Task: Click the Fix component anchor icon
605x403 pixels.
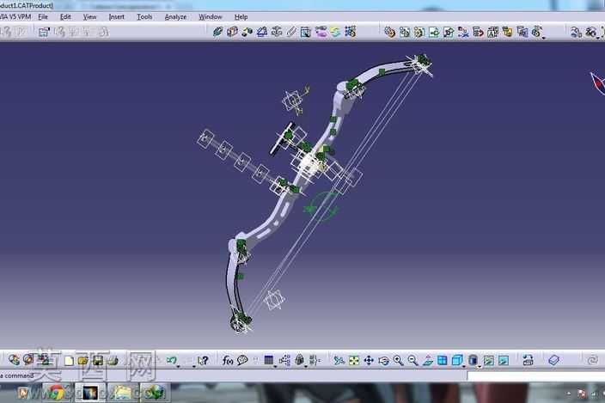Action: click(277, 32)
